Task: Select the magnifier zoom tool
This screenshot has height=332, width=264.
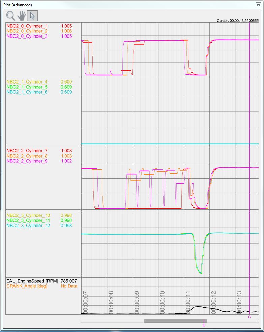Action: pyautogui.click(x=11, y=16)
